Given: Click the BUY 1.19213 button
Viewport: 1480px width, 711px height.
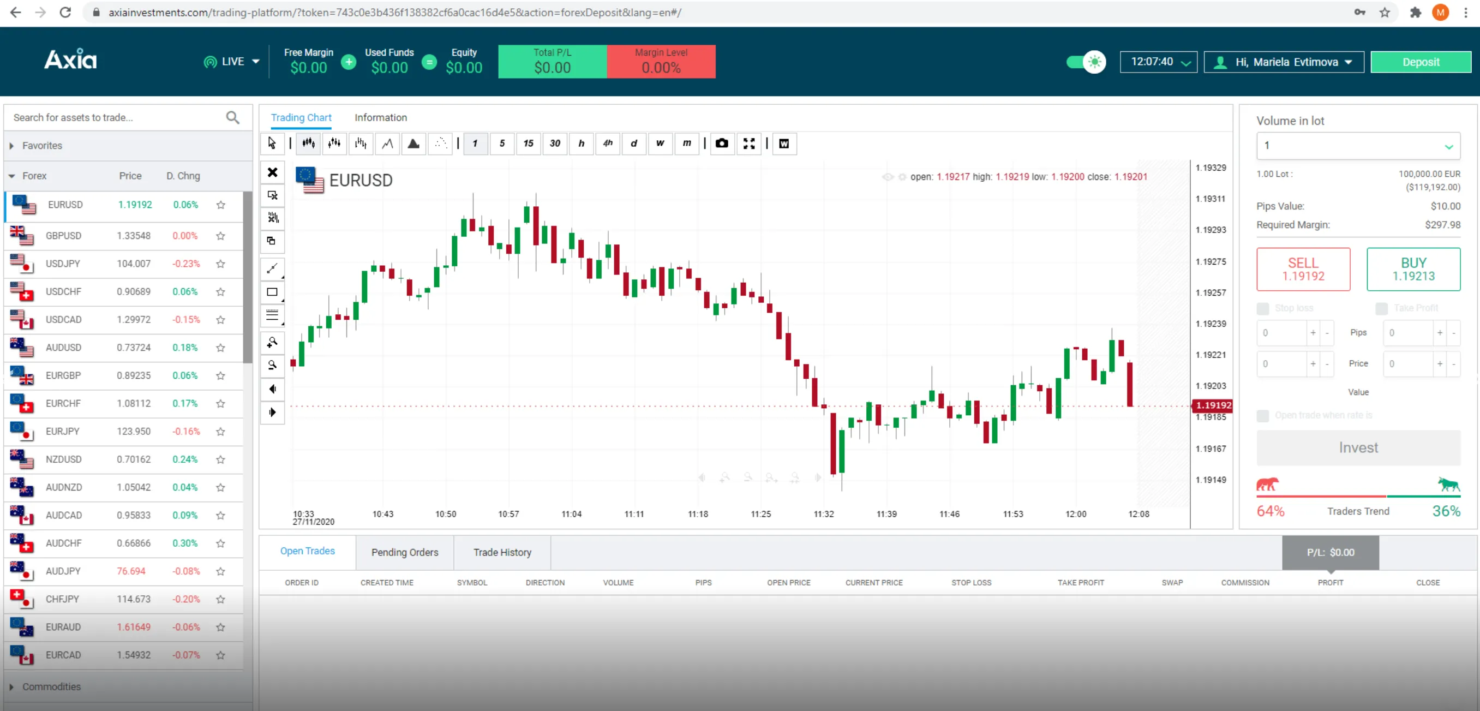Looking at the screenshot, I should coord(1413,270).
